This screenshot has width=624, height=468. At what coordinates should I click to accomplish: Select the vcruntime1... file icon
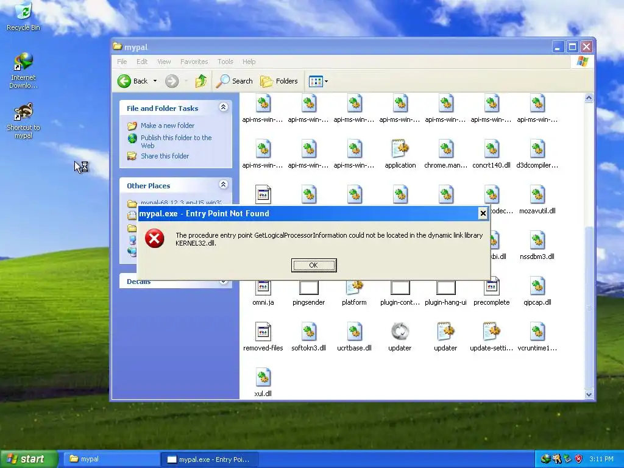point(537,331)
